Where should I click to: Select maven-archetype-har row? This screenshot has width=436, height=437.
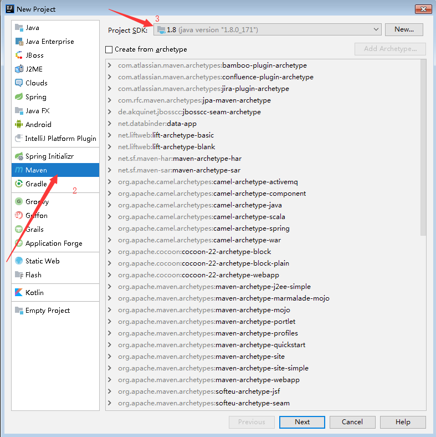(180, 158)
